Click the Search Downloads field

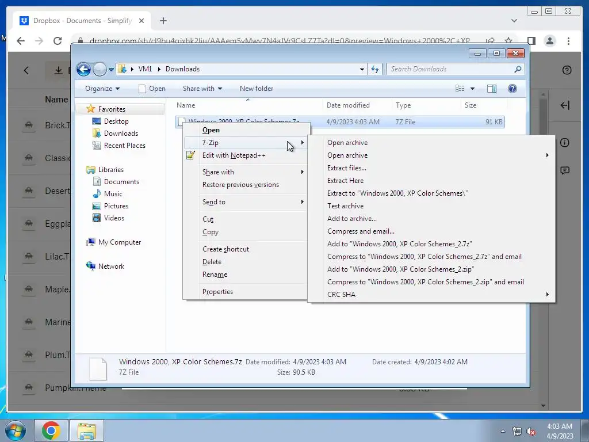(455, 69)
